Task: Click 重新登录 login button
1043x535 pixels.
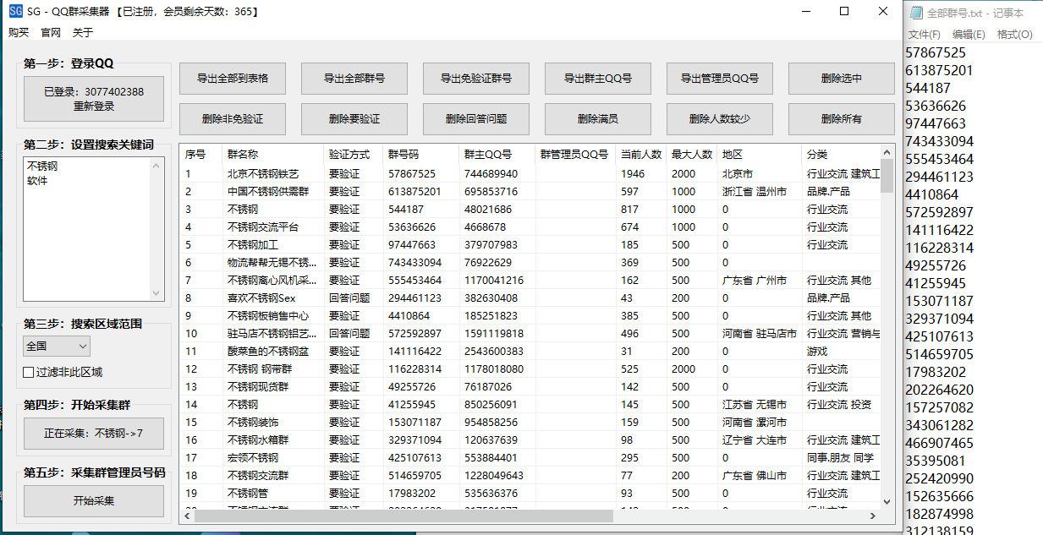Action: click(94, 99)
